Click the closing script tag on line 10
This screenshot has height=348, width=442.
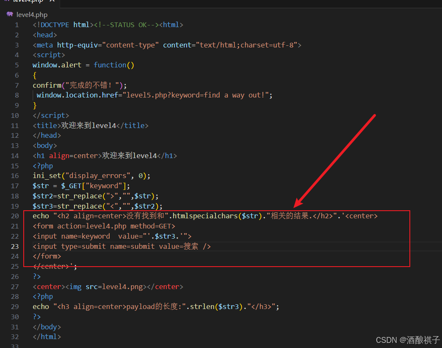pyautogui.click(x=51, y=115)
